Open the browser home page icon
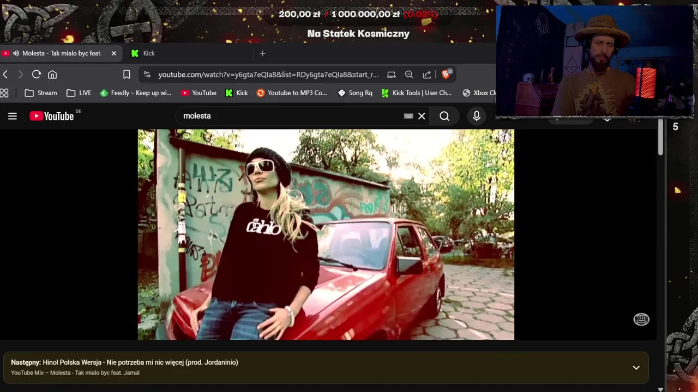 [52, 75]
